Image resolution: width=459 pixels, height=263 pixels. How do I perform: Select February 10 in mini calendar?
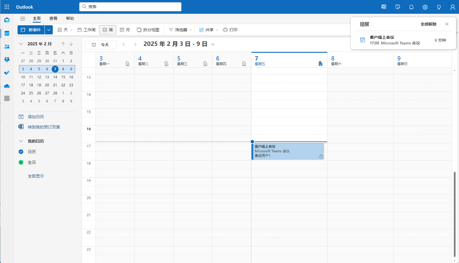pos(23,77)
